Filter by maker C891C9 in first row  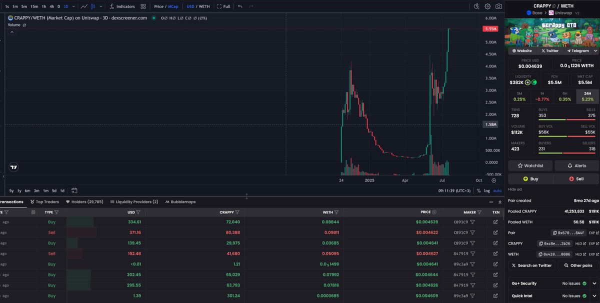pyautogui.click(x=472, y=221)
